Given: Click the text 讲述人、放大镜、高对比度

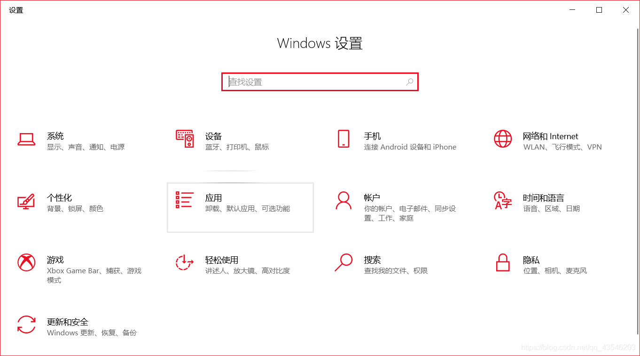Looking at the screenshot, I should coord(248,271).
